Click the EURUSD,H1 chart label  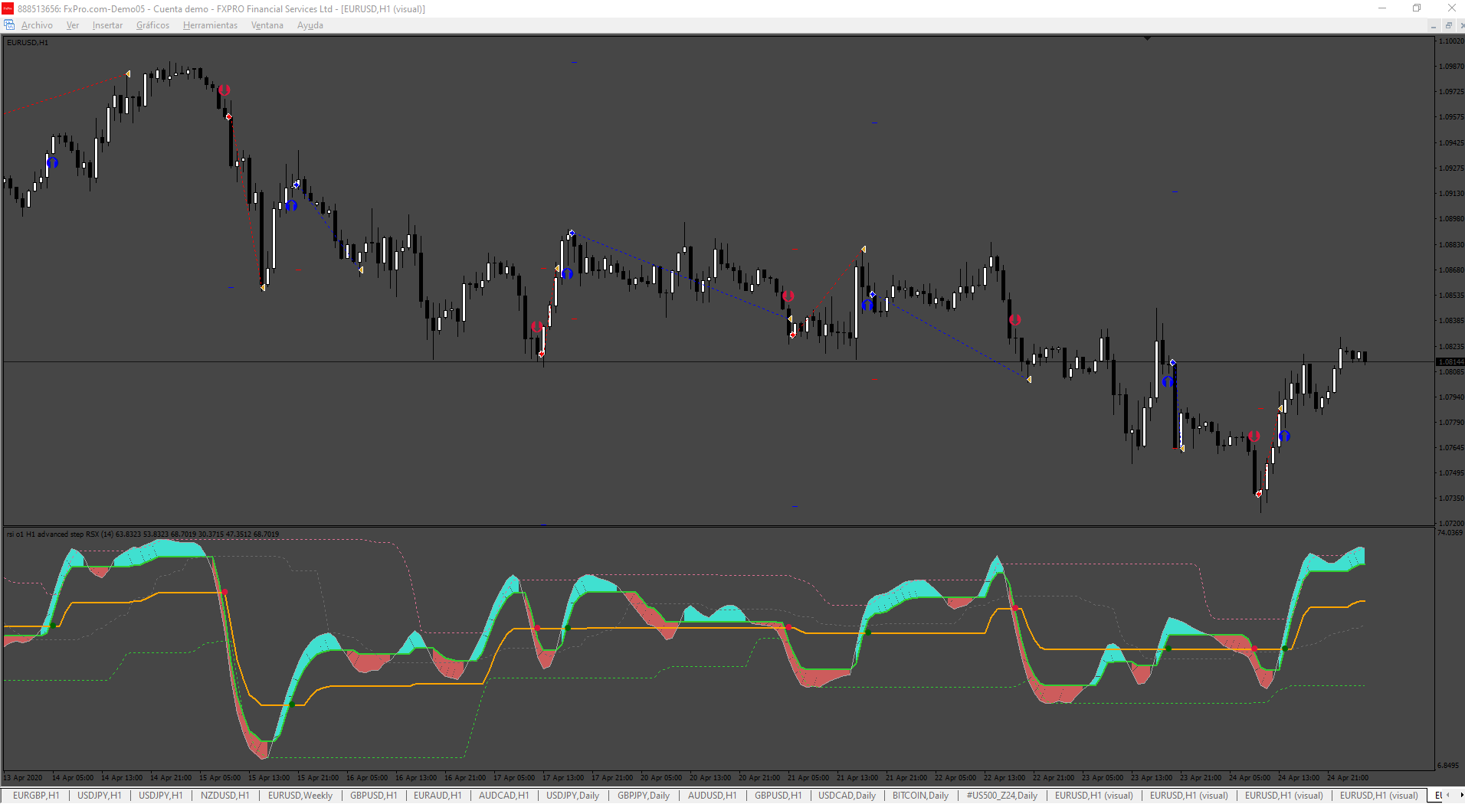pyautogui.click(x=28, y=43)
